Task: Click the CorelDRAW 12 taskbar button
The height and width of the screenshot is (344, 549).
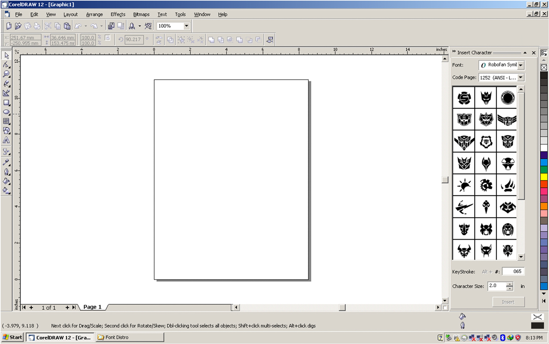Action: tap(60, 337)
